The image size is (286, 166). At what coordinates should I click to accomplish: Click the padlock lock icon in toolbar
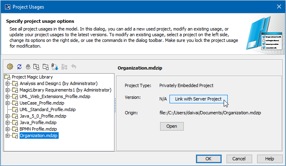28,67
